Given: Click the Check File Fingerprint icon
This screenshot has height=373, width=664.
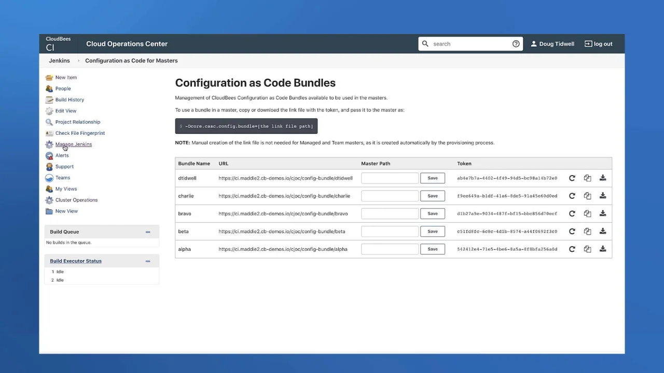Looking at the screenshot, I should pos(49,133).
